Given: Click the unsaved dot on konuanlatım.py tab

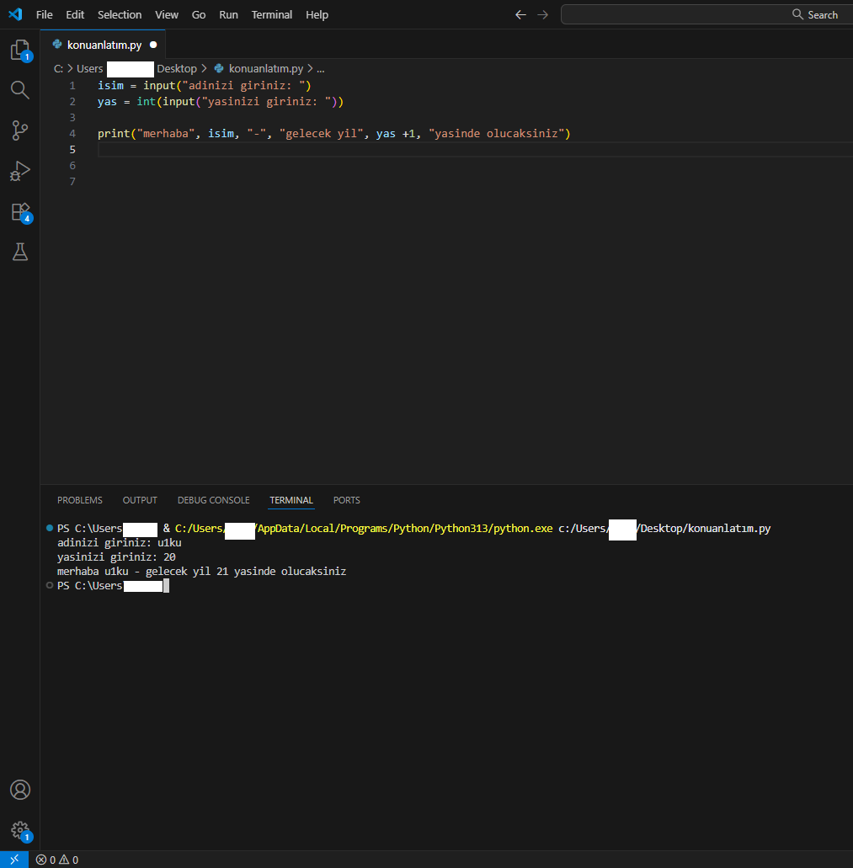Looking at the screenshot, I should coord(153,45).
